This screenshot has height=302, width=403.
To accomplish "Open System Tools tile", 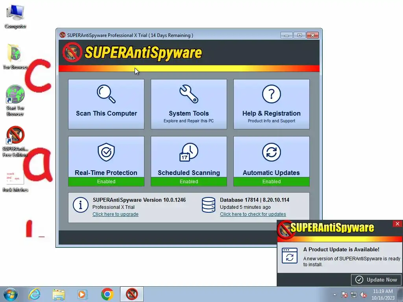I will tap(189, 104).
